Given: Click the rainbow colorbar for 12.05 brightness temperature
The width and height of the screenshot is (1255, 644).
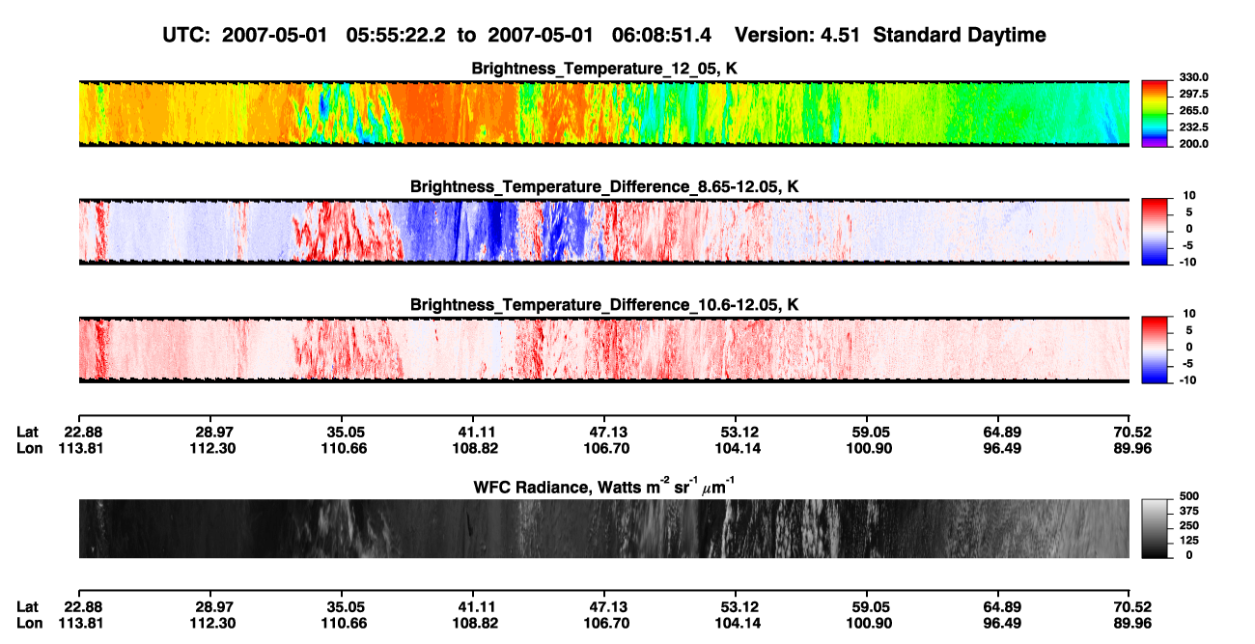Looking at the screenshot, I should pos(1154,113).
